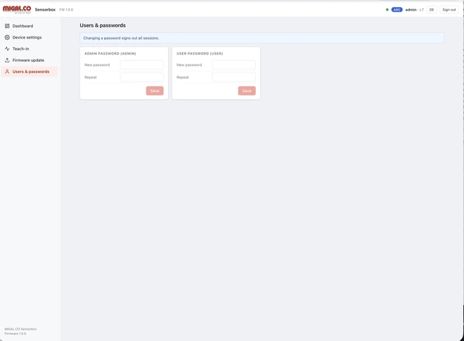Focus user New password field

(234, 65)
